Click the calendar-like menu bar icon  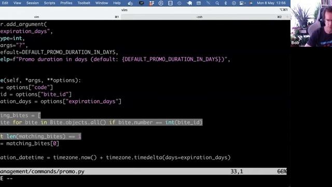(x=199, y=3)
